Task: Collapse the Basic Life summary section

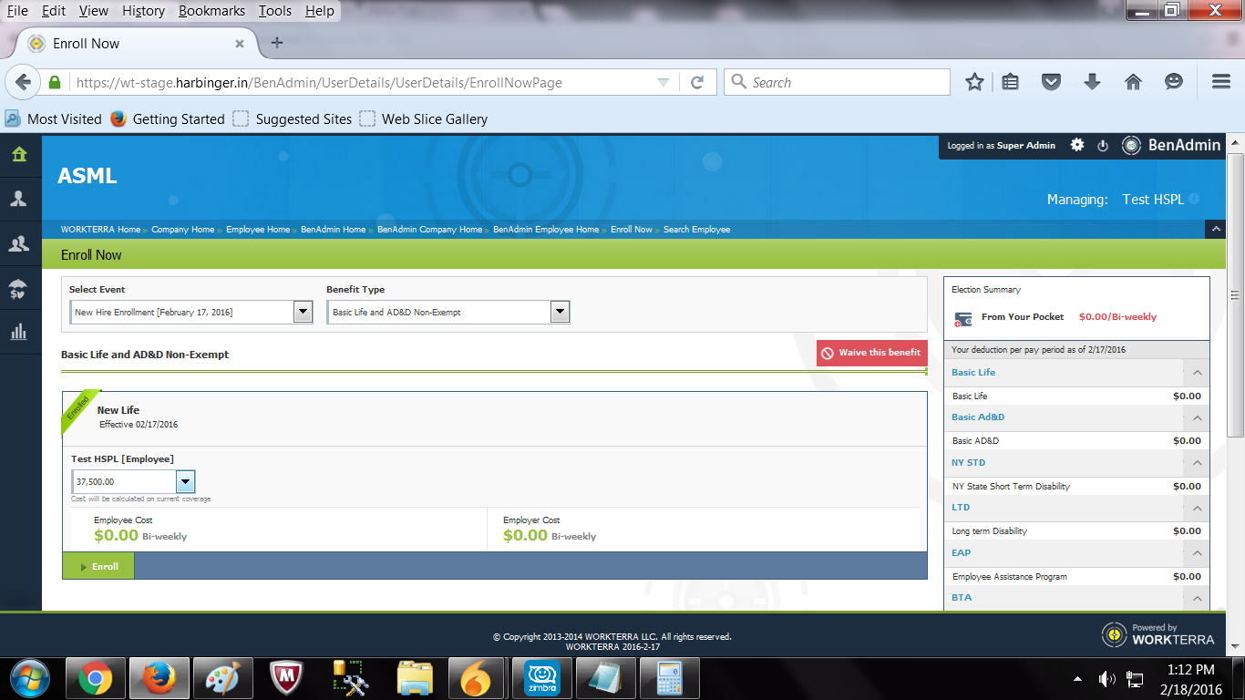Action: point(1197,373)
